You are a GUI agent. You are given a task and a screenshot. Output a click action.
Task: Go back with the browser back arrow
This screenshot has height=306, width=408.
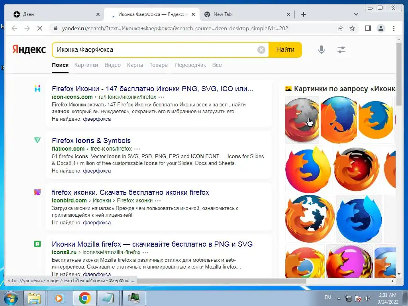pyautogui.click(x=14, y=28)
